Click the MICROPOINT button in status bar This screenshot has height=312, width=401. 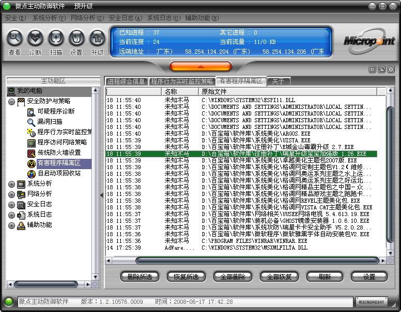(372, 302)
